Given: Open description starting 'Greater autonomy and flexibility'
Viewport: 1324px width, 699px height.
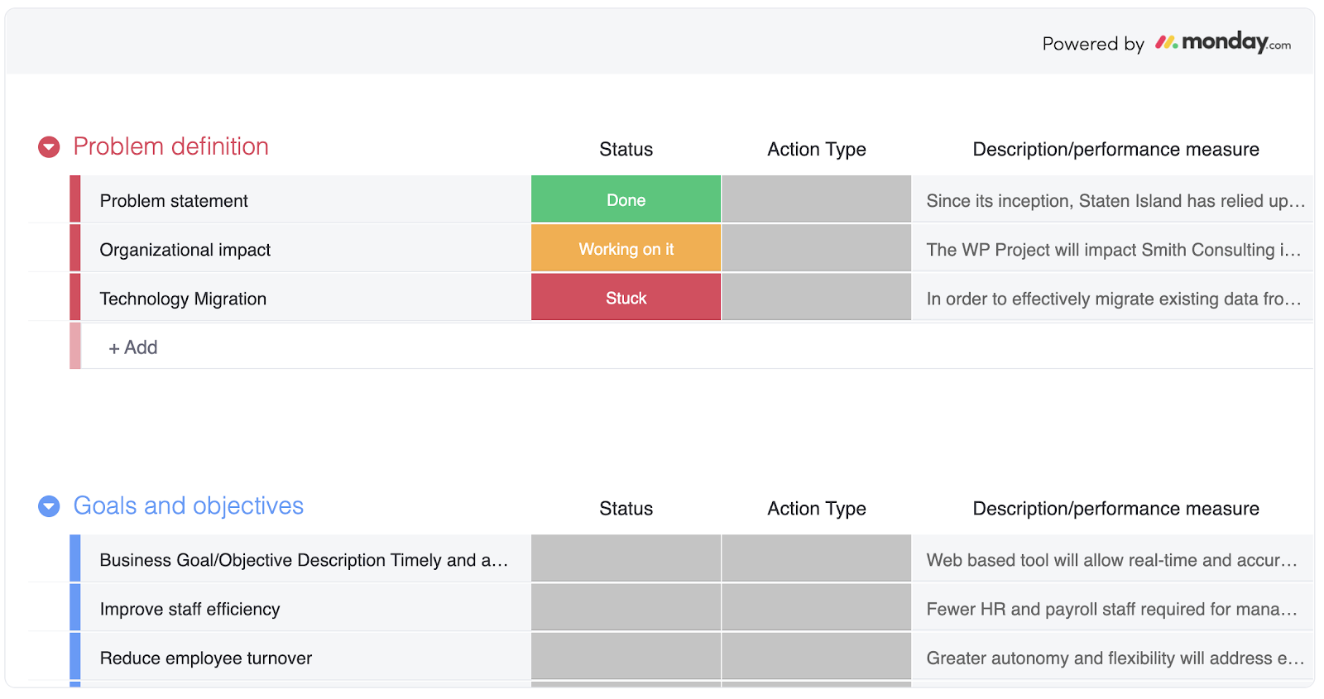Looking at the screenshot, I should click(1115, 658).
